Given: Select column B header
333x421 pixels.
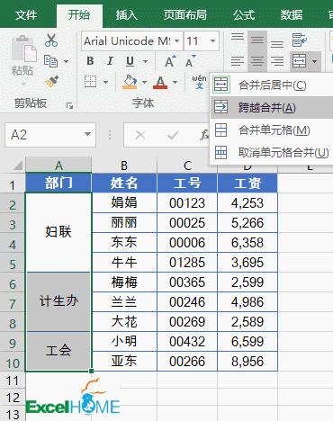Looking at the screenshot, I should click(124, 166).
